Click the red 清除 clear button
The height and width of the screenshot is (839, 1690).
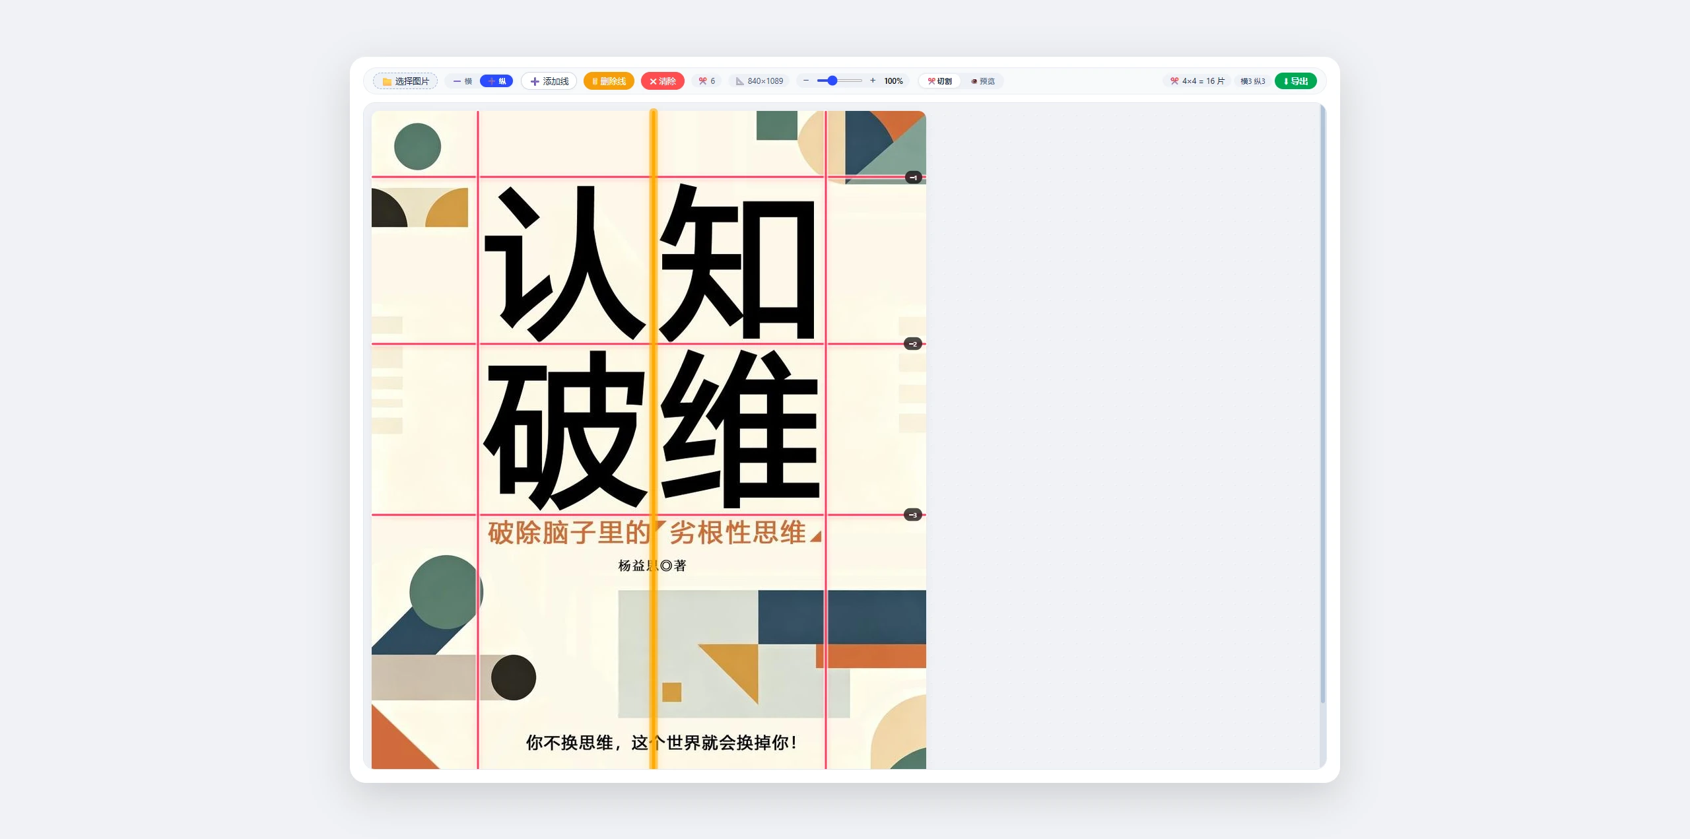coord(663,81)
